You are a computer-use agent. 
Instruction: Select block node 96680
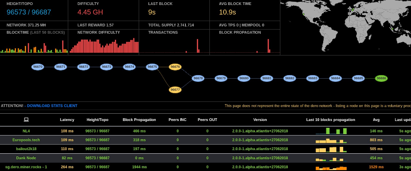click(244, 78)
